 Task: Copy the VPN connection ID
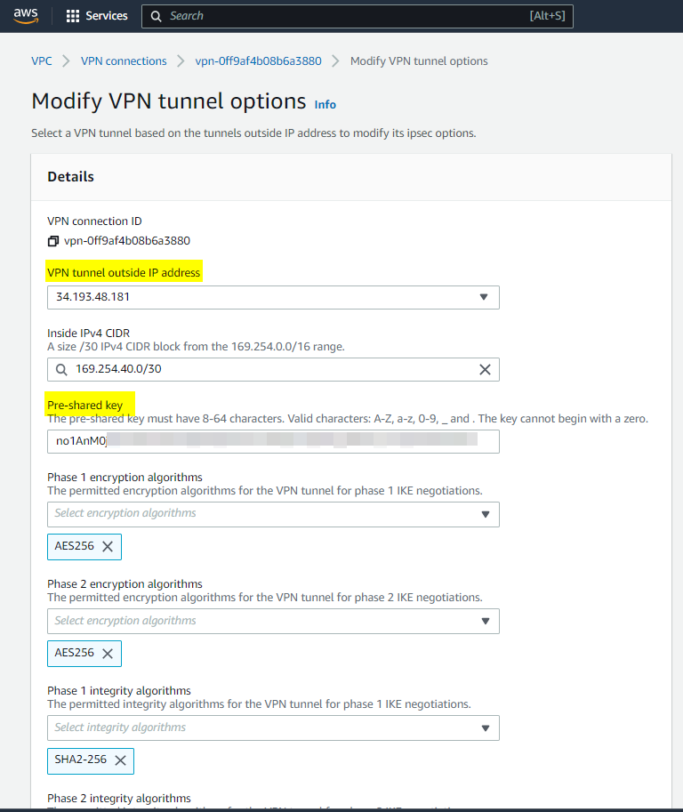(x=53, y=241)
